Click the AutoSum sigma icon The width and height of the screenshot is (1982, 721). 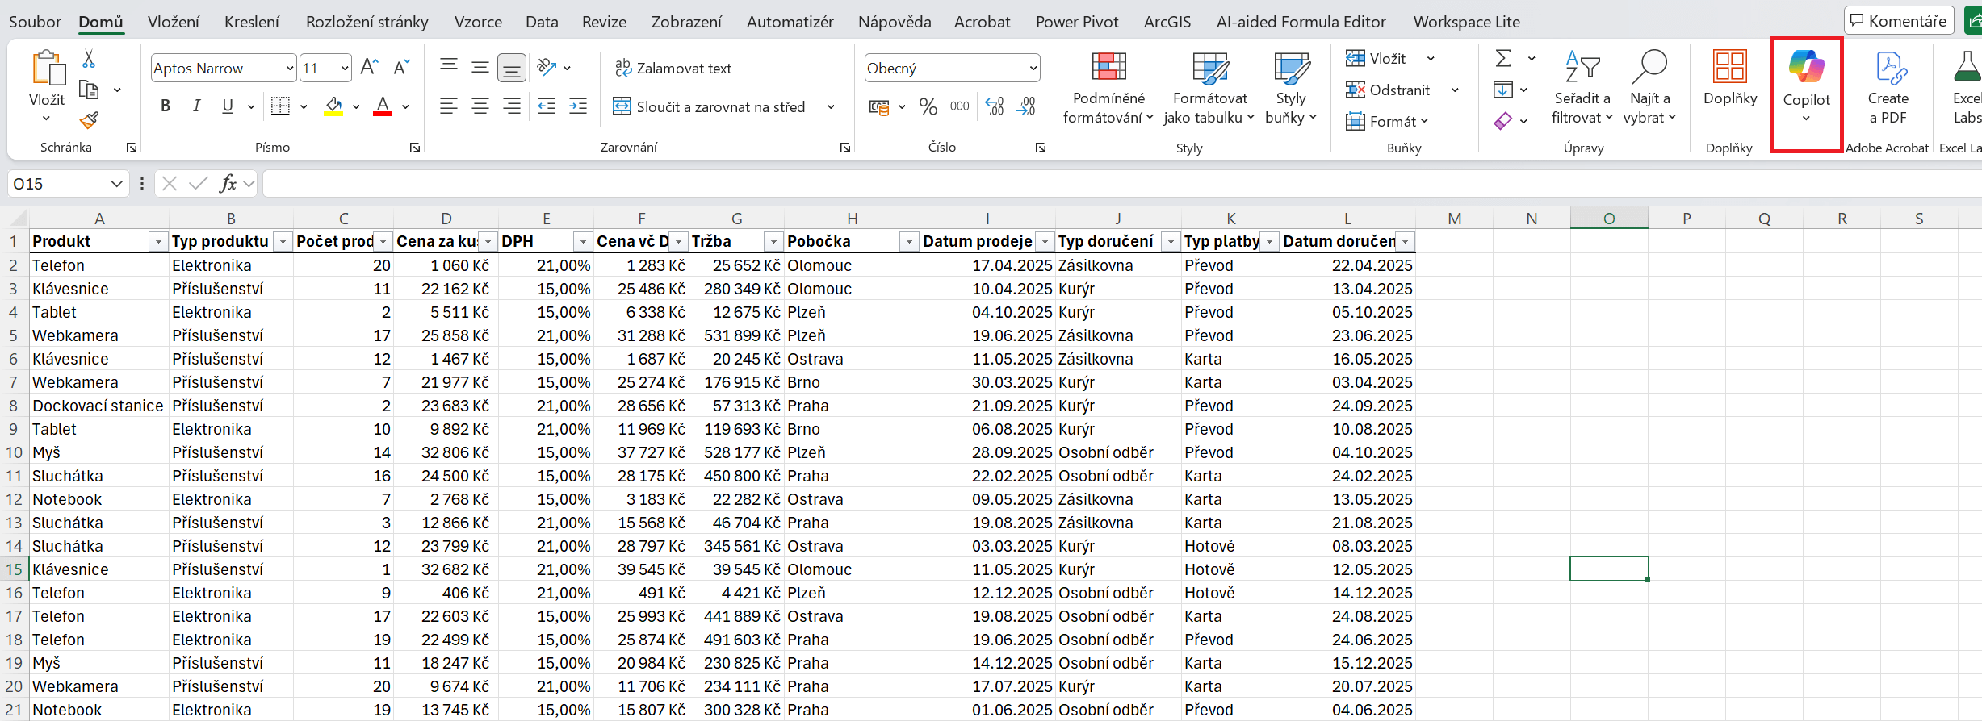tap(1503, 59)
